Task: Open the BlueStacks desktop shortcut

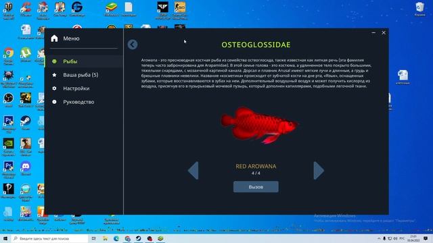Action: (x=111, y=9)
